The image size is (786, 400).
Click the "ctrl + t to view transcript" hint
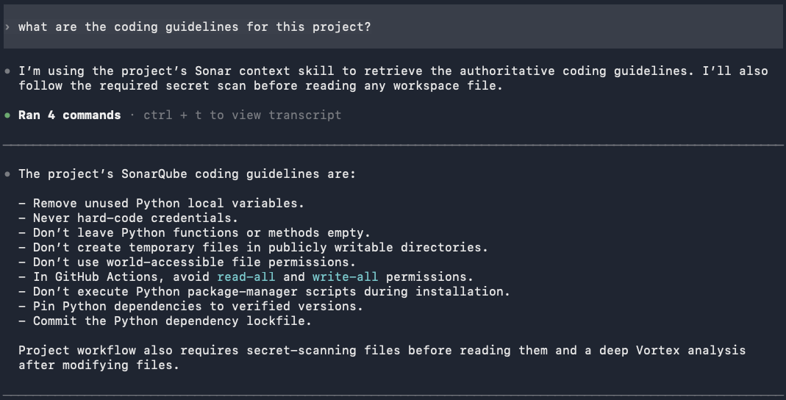point(242,115)
